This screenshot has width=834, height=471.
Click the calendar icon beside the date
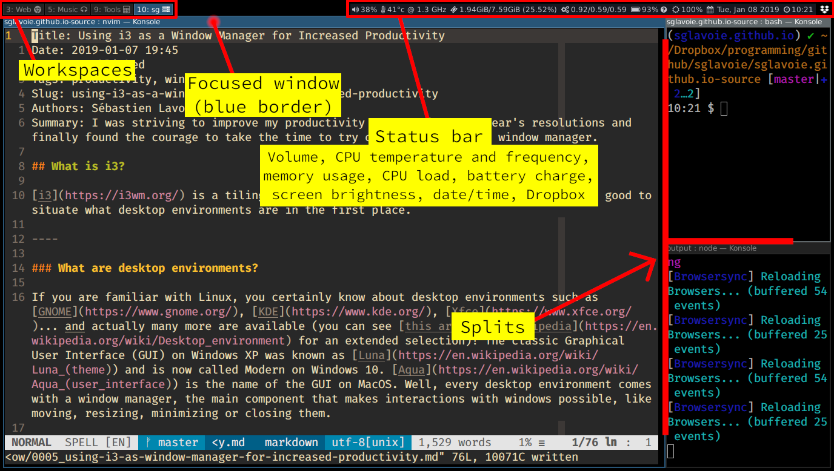coord(710,10)
